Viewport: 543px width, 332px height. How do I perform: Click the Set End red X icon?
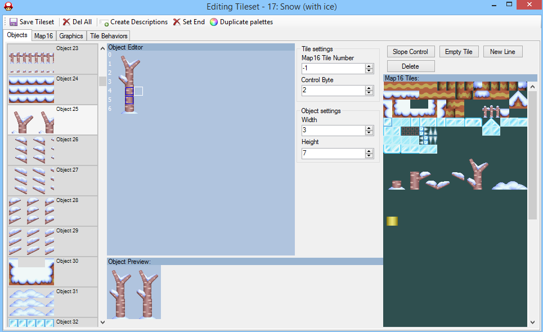point(177,22)
